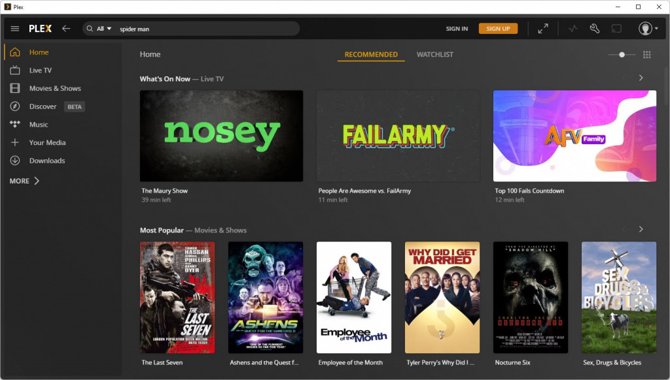This screenshot has width=670, height=380.
Task: Toggle the grid view icon
Action: [647, 55]
